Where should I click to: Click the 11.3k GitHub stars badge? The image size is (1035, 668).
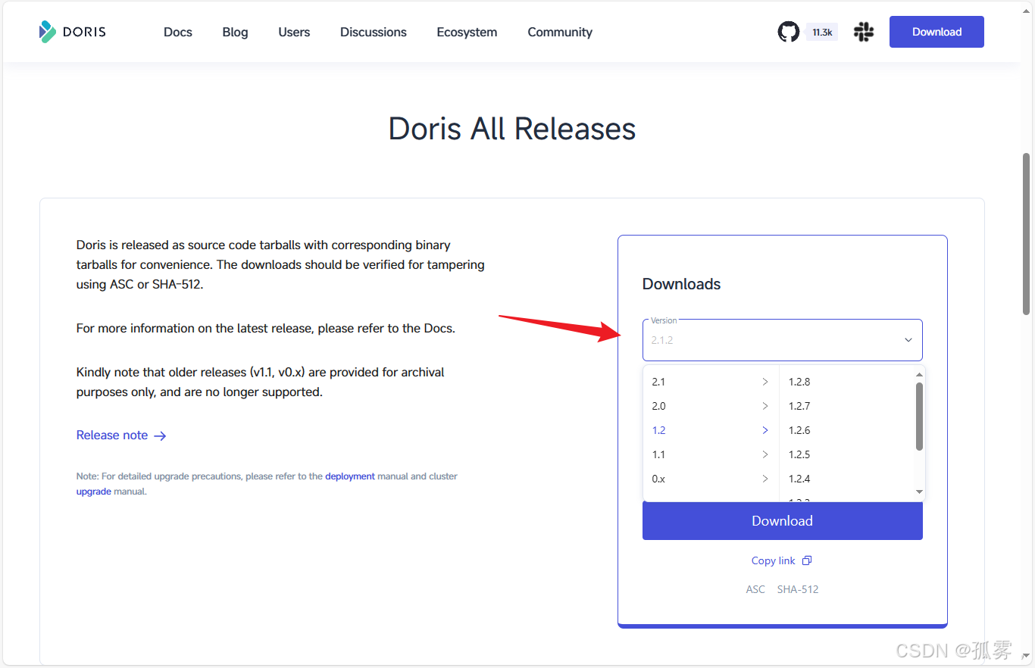click(x=822, y=32)
